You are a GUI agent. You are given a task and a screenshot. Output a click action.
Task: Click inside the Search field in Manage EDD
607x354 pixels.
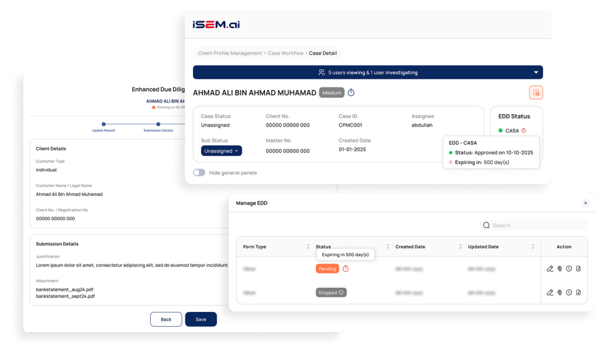pyautogui.click(x=533, y=225)
